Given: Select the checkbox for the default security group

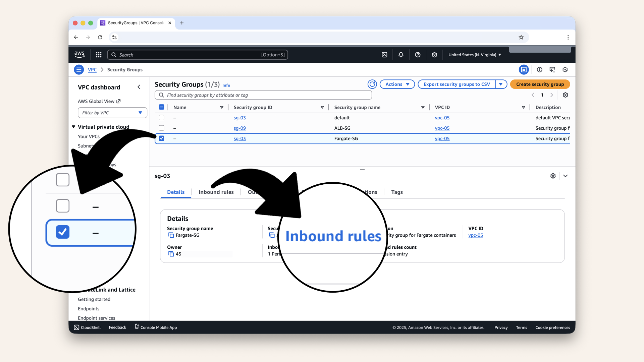Looking at the screenshot, I should point(162,118).
